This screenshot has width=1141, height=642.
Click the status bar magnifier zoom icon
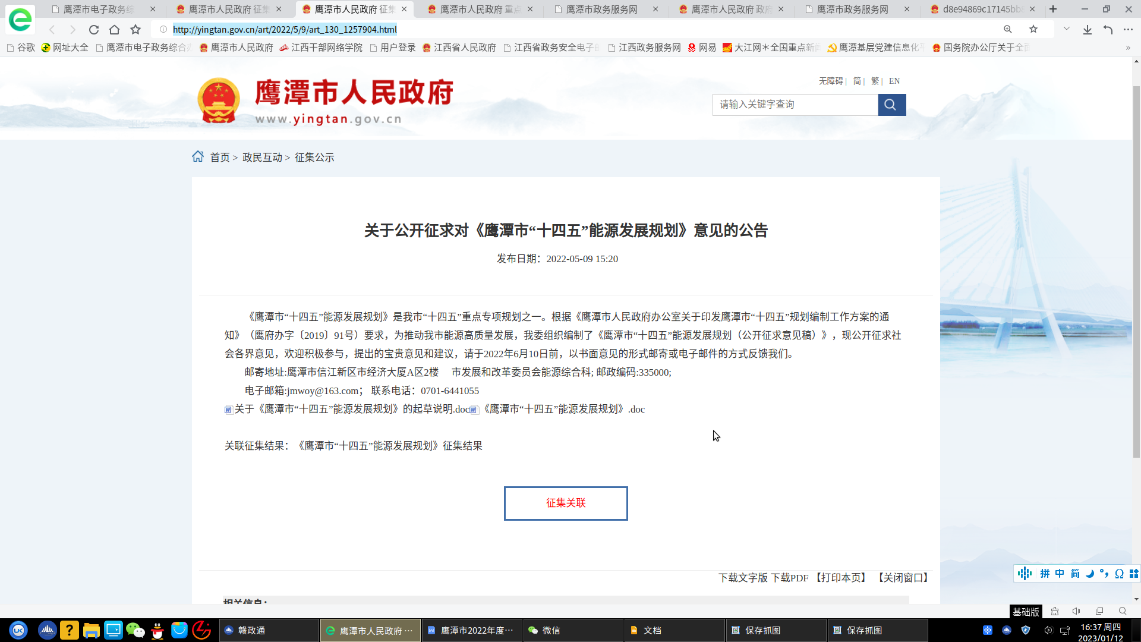[1123, 611]
